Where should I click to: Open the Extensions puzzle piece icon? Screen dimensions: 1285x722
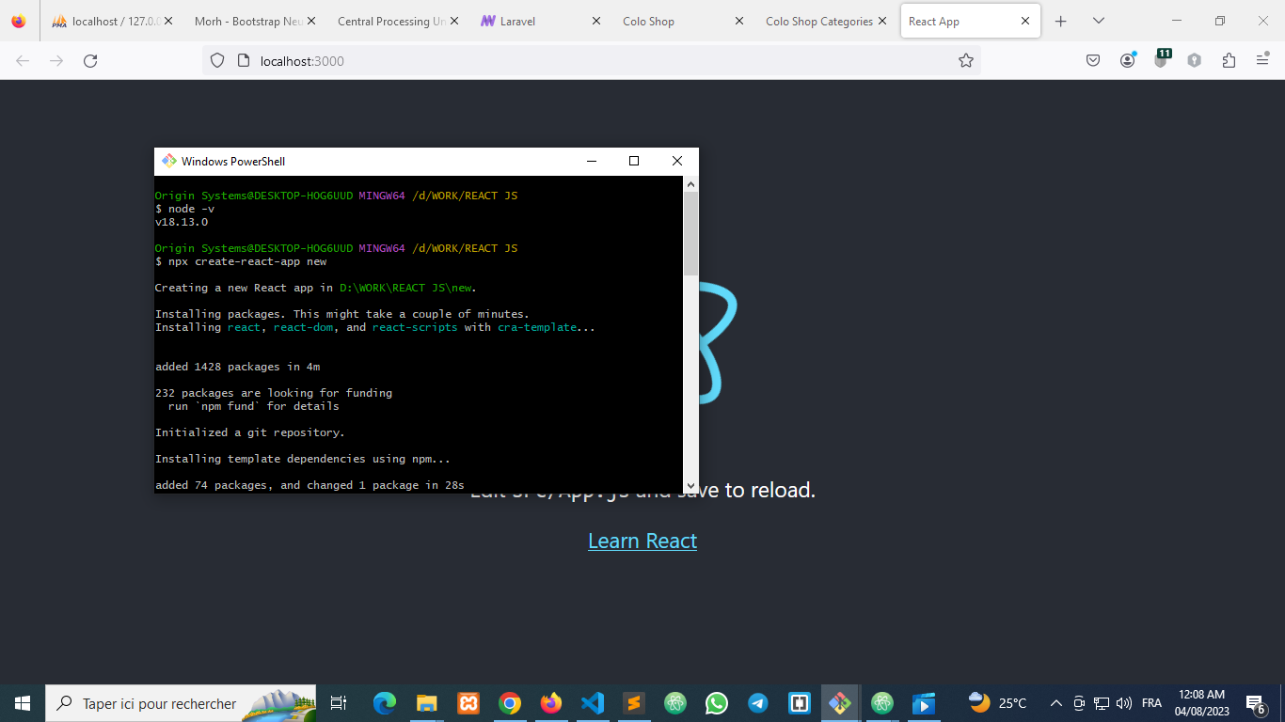pos(1229,61)
